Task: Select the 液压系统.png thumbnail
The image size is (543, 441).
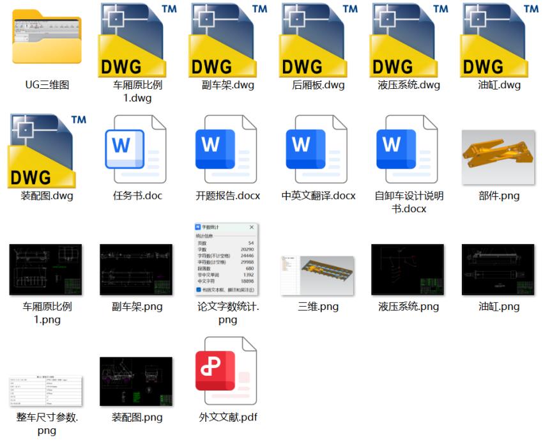Action: 408,270
